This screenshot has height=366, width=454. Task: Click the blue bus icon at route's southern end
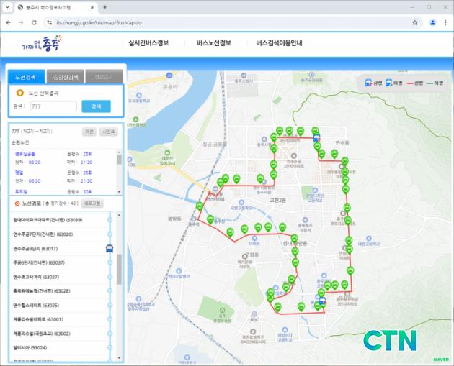pyautogui.click(x=322, y=301)
